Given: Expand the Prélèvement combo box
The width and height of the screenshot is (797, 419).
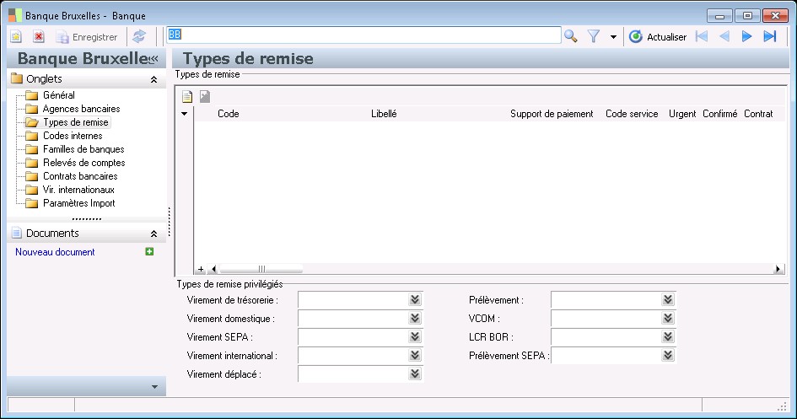Looking at the screenshot, I should point(667,299).
